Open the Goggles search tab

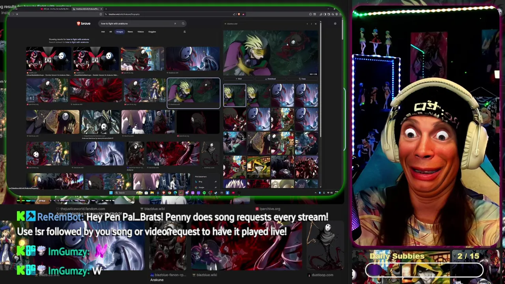(x=152, y=32)
